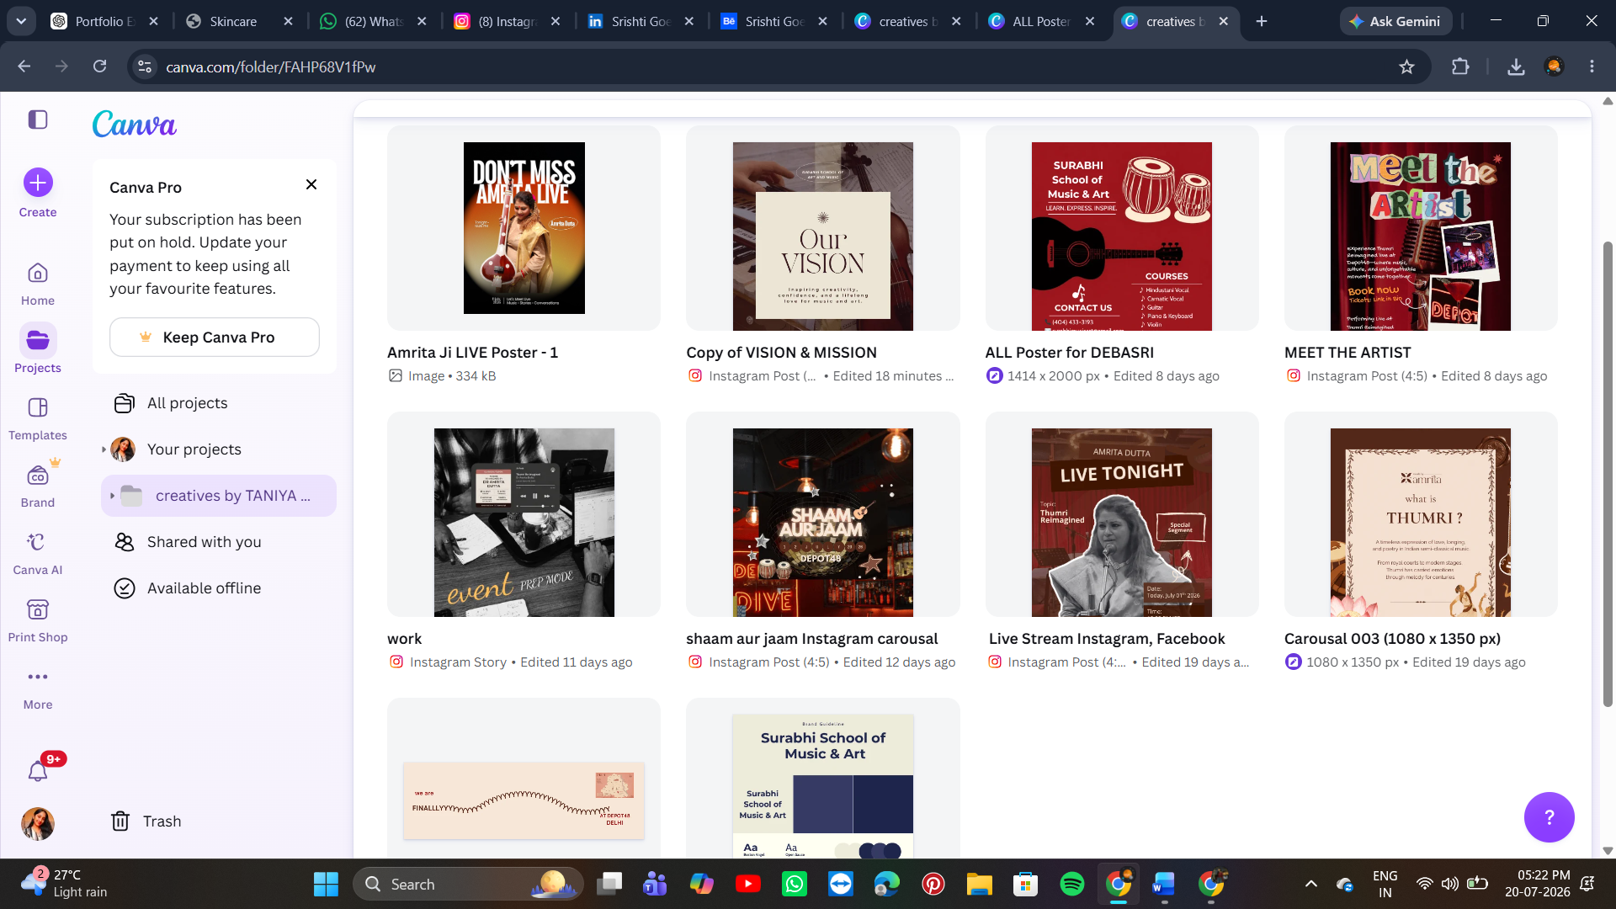The width and height of the screenshot is (1616, 909).
Task: Open browser downloads icon
Action: pyautogui.click(x=1516, y=66)
